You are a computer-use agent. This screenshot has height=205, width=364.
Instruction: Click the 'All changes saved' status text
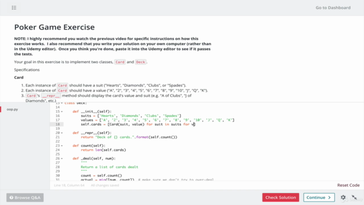(x=105, y=185)
